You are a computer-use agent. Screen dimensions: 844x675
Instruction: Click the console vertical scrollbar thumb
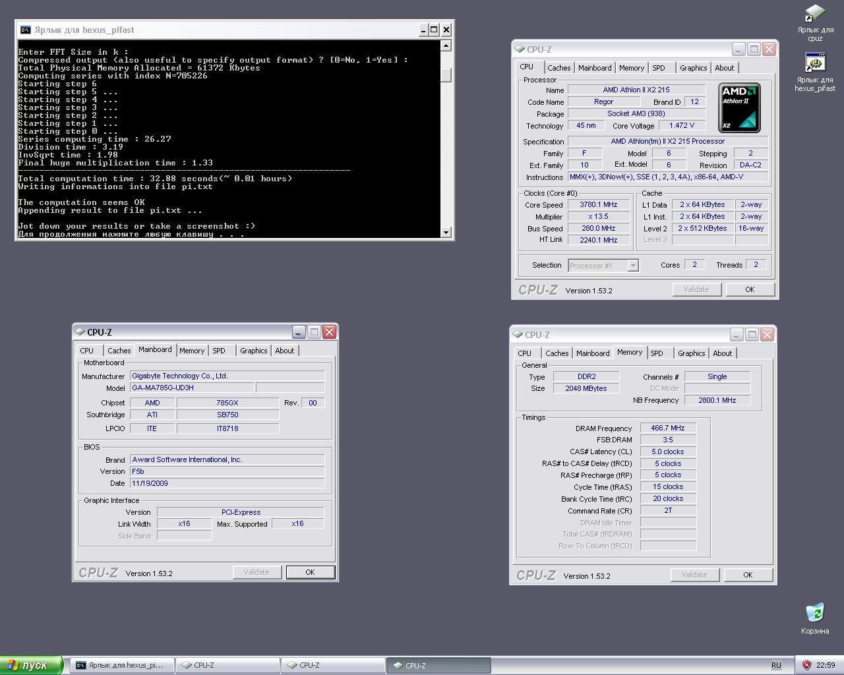446,75
